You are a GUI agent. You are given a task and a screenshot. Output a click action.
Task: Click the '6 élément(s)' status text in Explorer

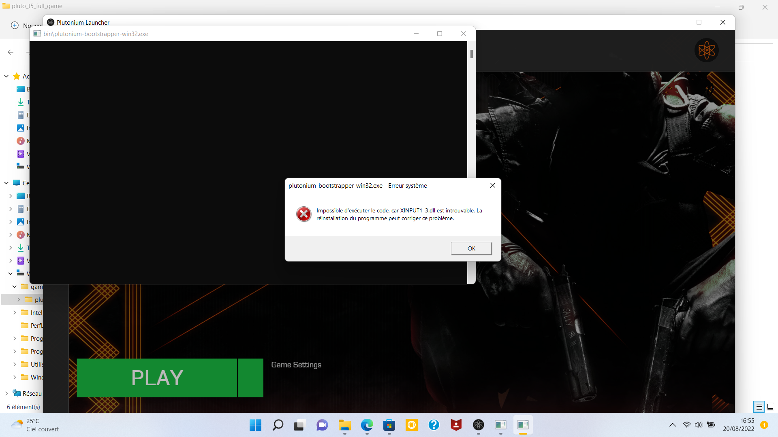coord(24,407)
